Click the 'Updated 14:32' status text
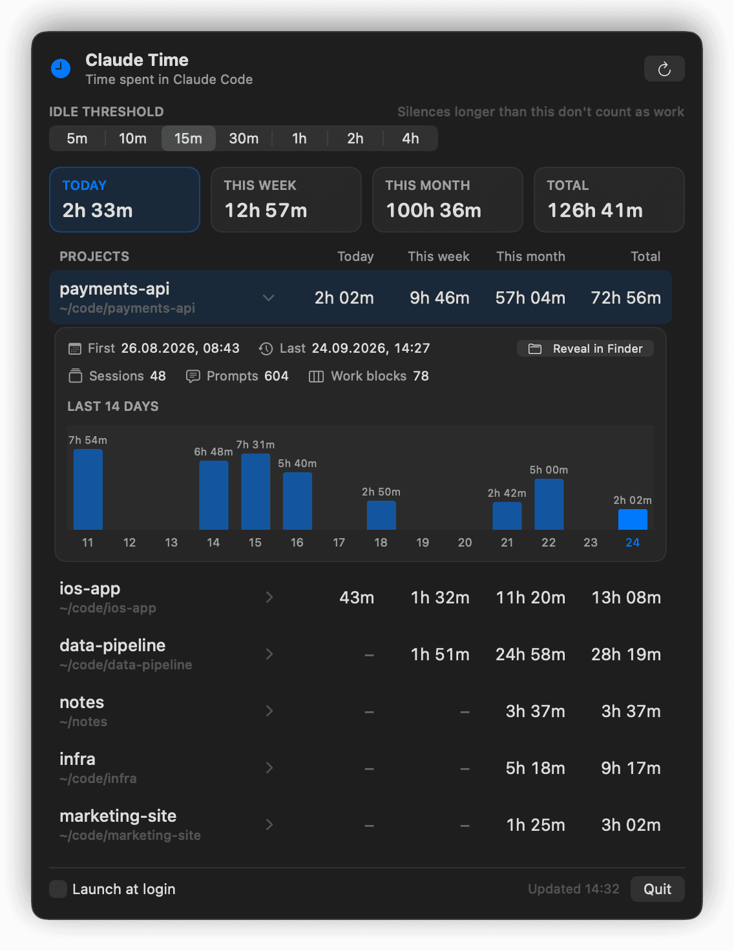This screenshot has width=734, height=951. coord(574,889)
